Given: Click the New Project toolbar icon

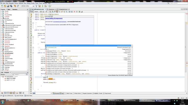Looking at the screenshot, I should coord(5,6).
